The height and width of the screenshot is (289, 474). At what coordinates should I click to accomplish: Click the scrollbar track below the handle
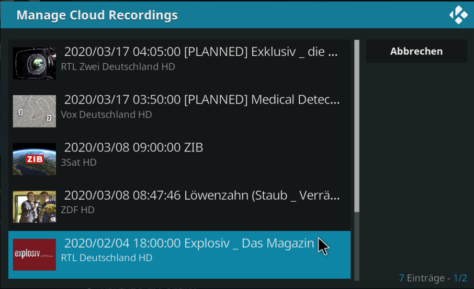(x=357, y=246)
